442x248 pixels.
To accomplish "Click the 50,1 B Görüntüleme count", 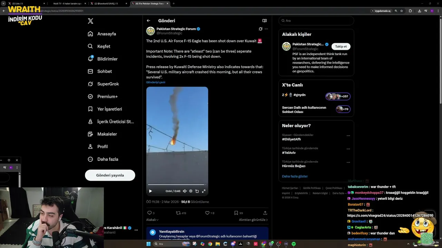I will tap(195, 202).
